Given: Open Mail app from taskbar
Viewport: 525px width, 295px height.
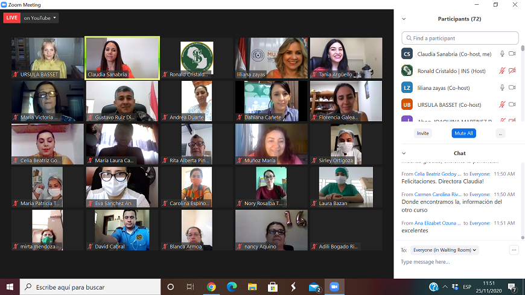Looking at the screenshot, I should tap(314, 287).
